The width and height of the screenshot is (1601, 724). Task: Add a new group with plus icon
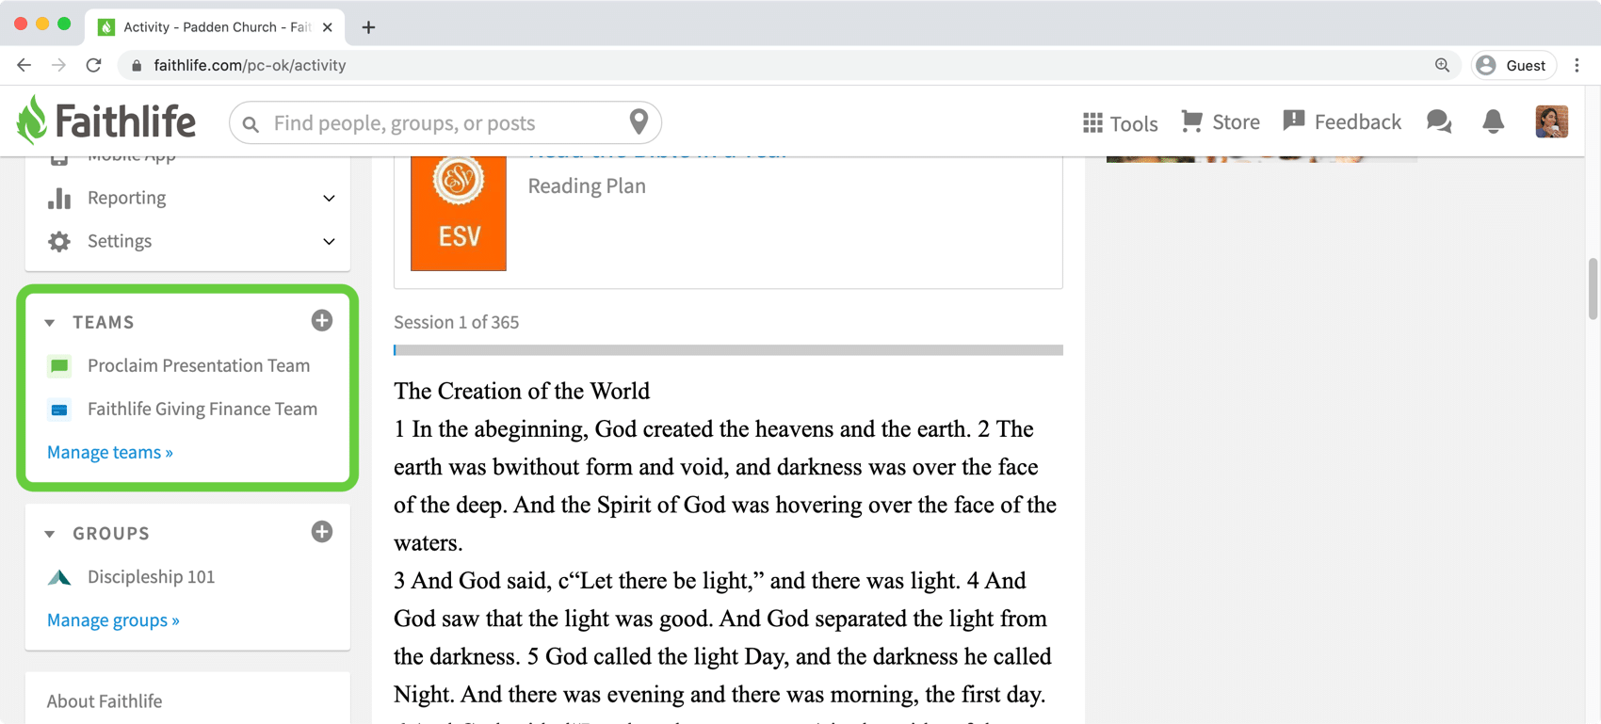click(322, 532)
